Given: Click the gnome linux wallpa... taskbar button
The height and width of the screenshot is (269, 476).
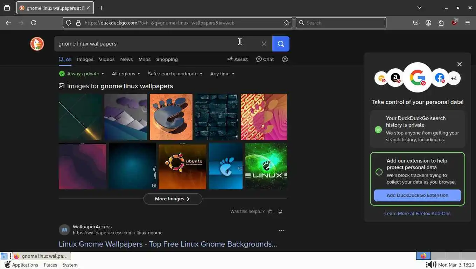Looking at the screenshot, I should coord(42,256).
